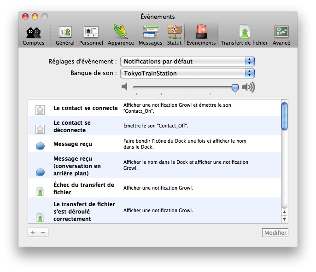
Task: Click the Modifier button
Action: coord(275,232)
